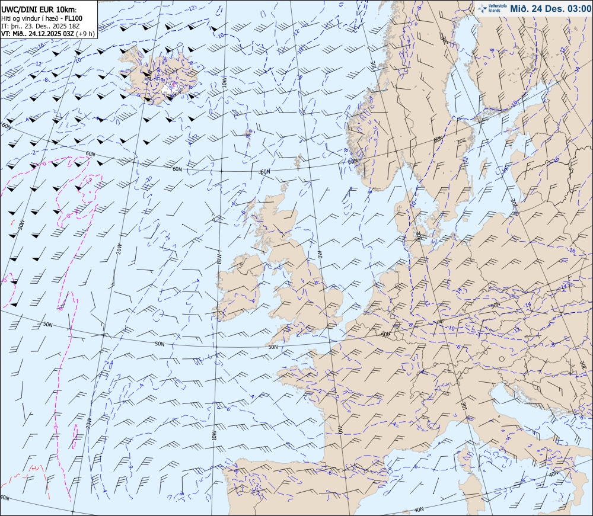Click the 10W label west of Ireland

click(219, 259)
